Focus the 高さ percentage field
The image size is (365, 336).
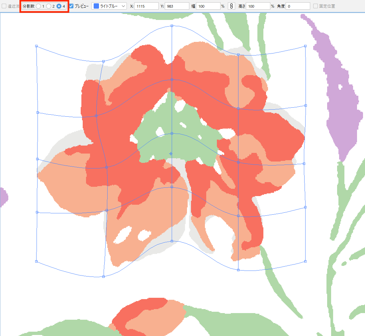(x=258, y=6)
